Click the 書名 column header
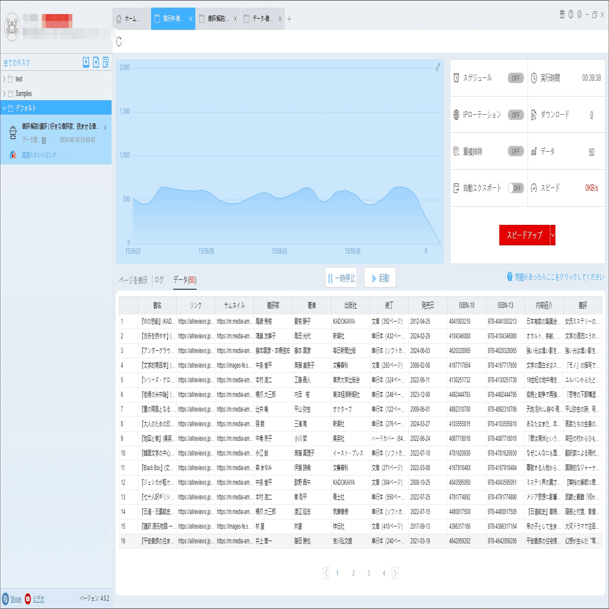 coord(157,305)
